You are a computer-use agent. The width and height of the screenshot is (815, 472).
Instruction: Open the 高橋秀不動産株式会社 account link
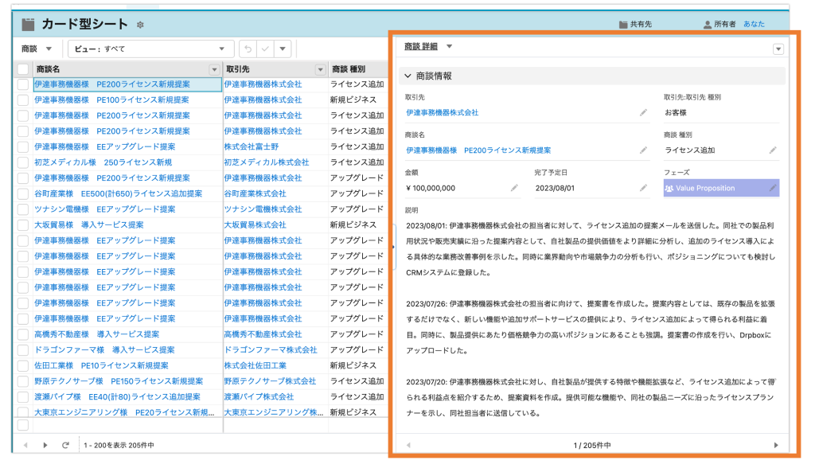point(263,334)
